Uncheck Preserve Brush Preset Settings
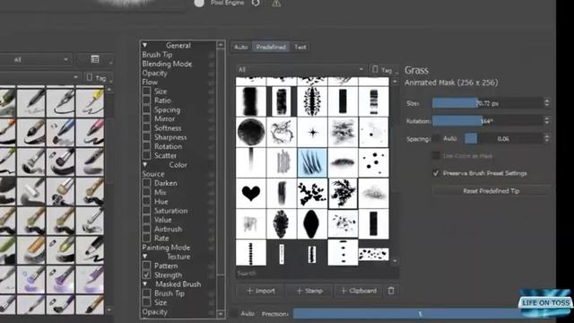 coord(436,173)
